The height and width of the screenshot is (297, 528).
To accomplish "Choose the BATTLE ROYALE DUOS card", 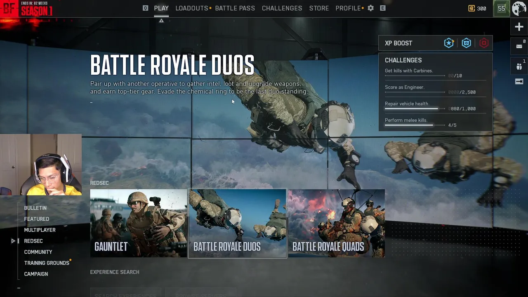I will click(237, 223).
